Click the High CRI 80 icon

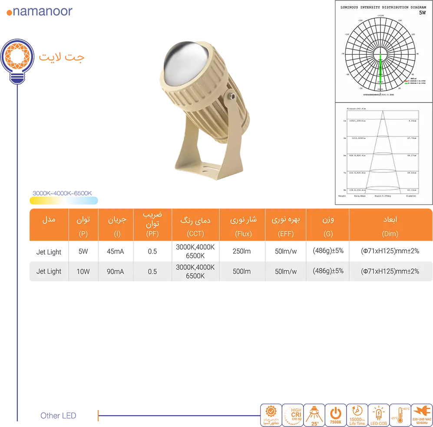coord(292,415)
